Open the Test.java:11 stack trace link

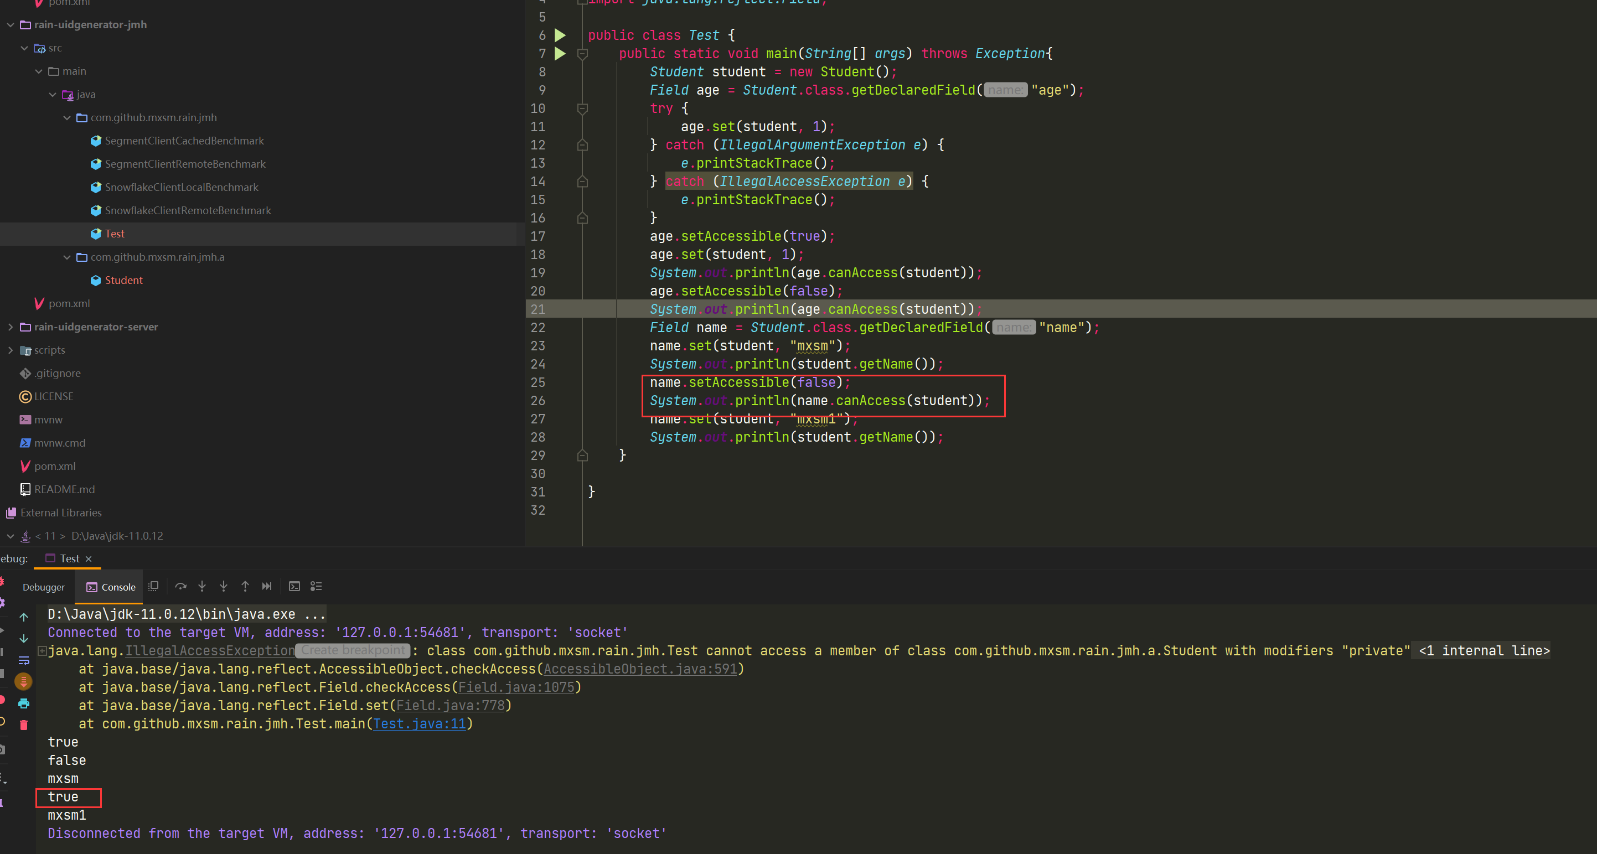419,724
